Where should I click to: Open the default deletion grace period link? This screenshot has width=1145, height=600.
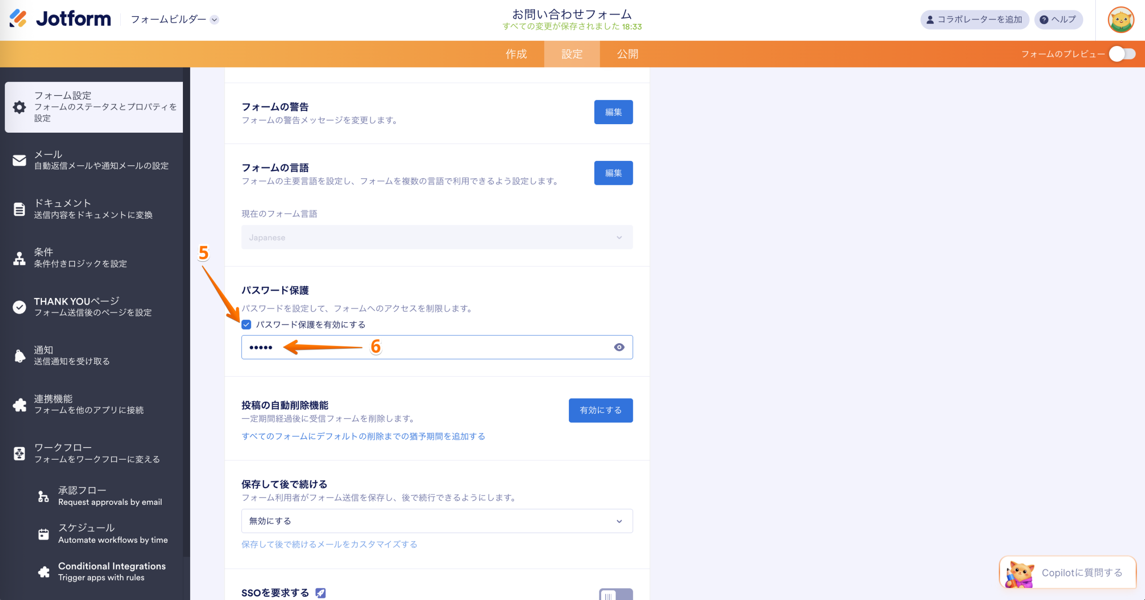coord(363,436)
